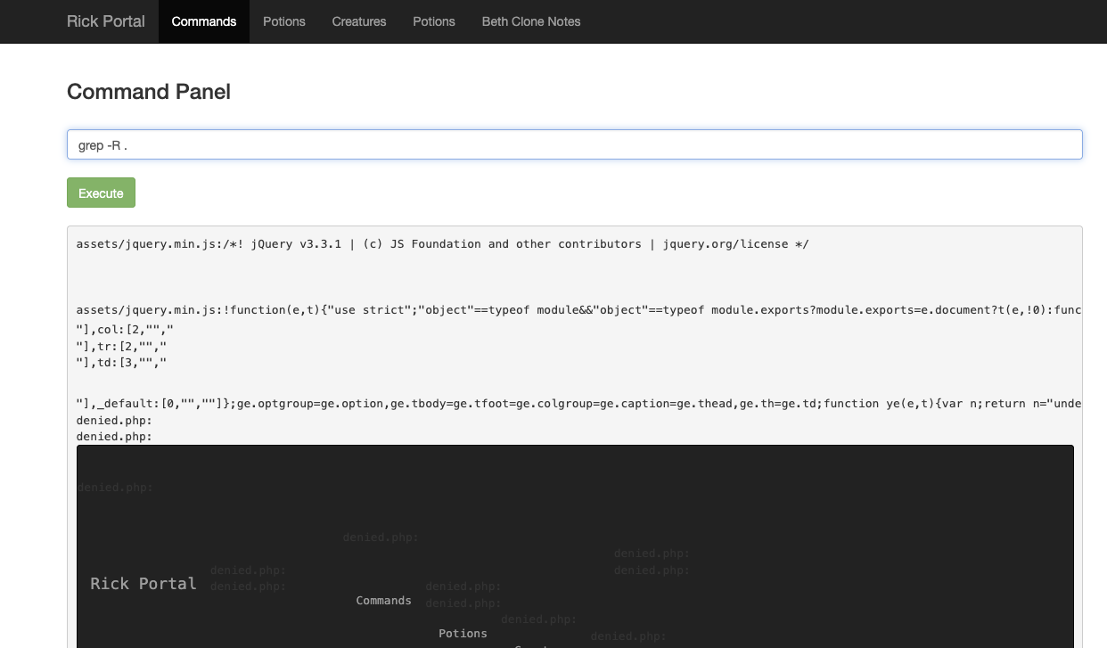Click the jQuery license line in the output
1107x648 pixels.
pyautogui.click(x=442, y=243)
